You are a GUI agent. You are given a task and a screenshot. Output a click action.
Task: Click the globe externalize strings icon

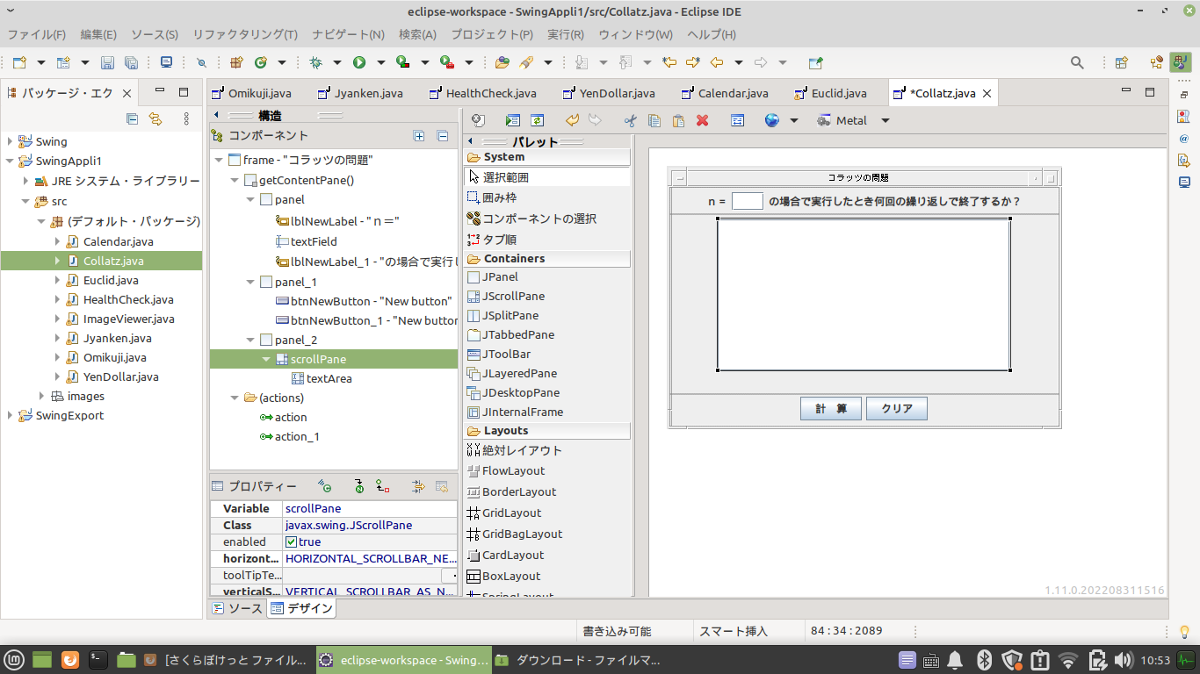click(772, 120)
